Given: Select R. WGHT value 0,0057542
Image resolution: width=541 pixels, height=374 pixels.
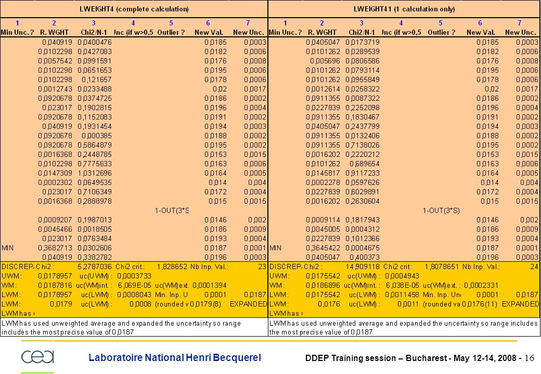Looking at the screenshot, I should pos(55,61).
